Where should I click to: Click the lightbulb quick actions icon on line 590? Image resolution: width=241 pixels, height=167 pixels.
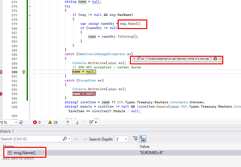click(x=24, y=72)
